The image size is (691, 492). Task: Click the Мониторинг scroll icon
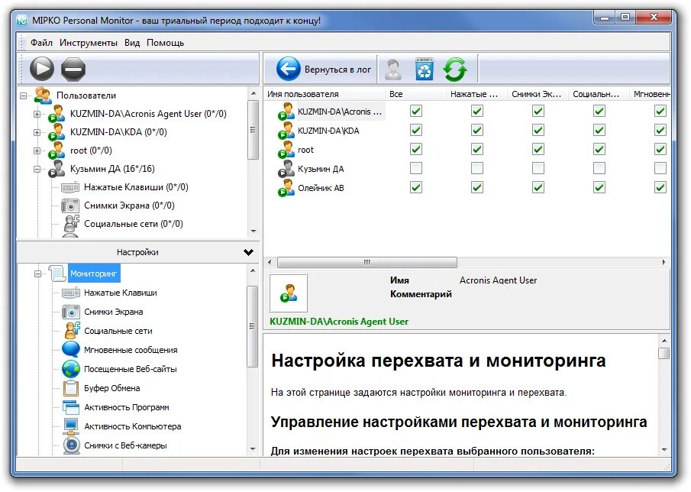(x=57, y=274)
